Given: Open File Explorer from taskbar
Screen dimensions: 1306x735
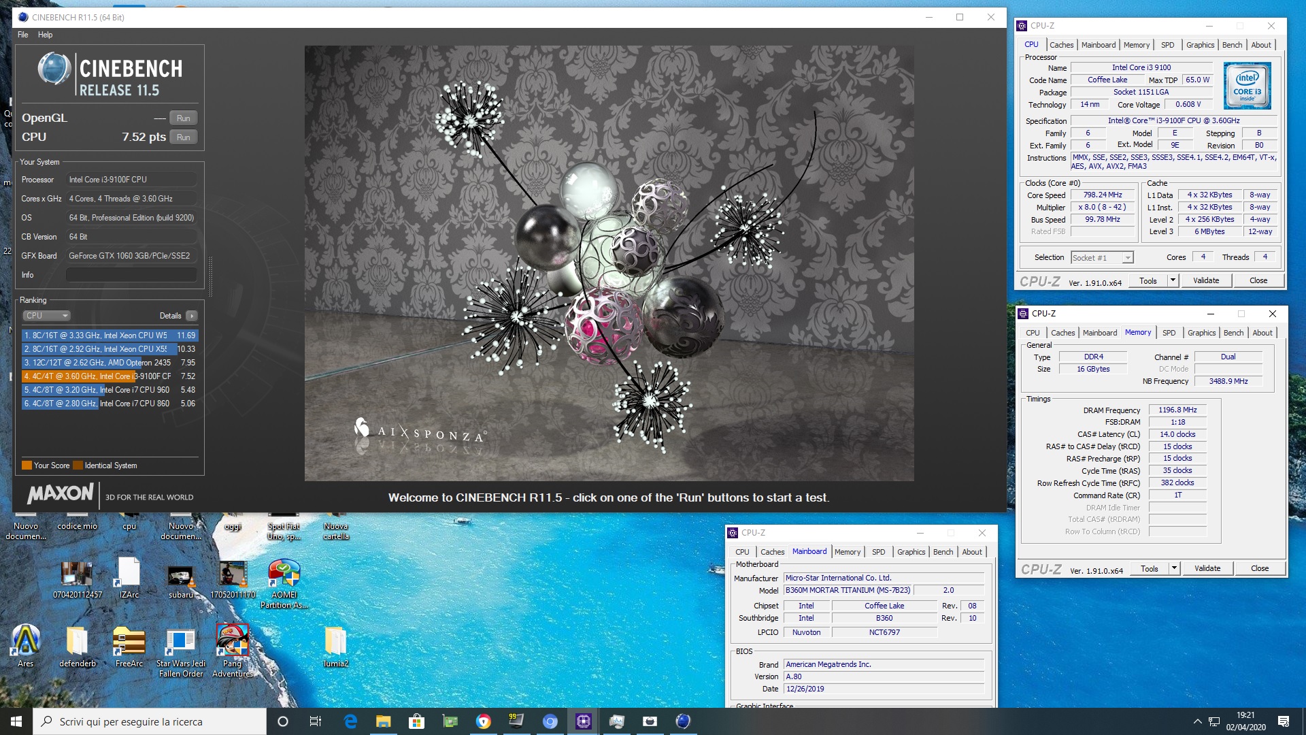Looking at the screenshot, I should pyautogui.click(x=384, y=721).
